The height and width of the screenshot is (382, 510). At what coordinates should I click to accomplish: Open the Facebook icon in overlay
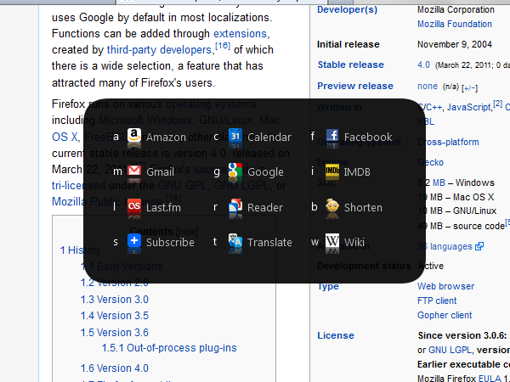332,136
